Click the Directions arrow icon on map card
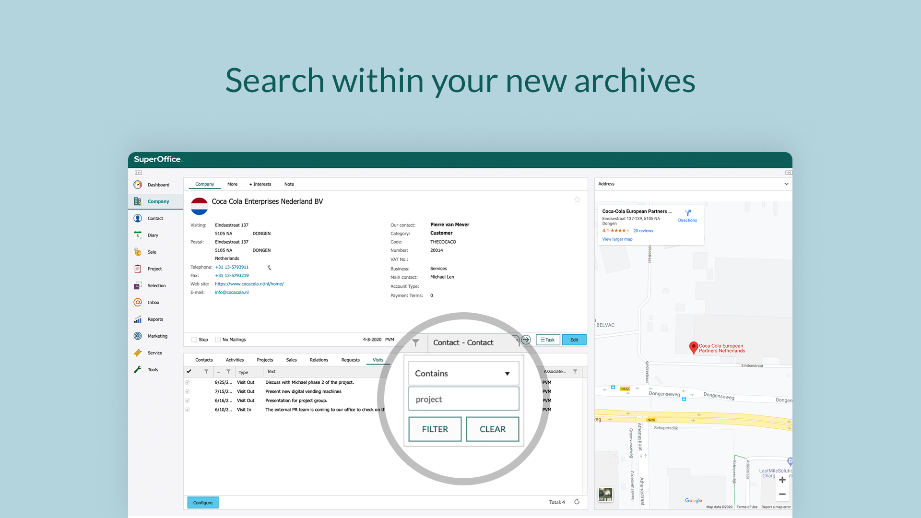 click(688, 213)
